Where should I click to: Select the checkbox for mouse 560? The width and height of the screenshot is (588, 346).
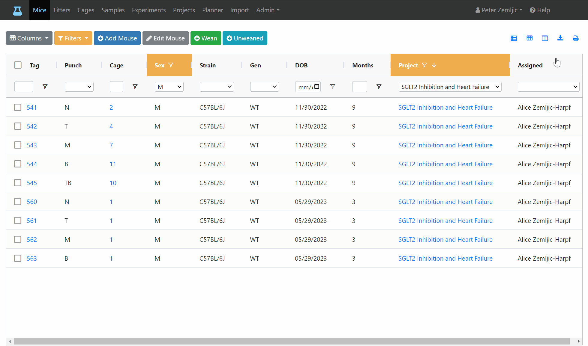tap(18, 202)
